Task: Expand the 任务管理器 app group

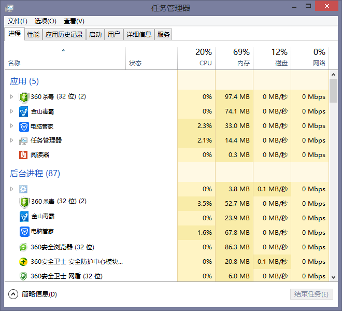Action: (x=11, y=140)
